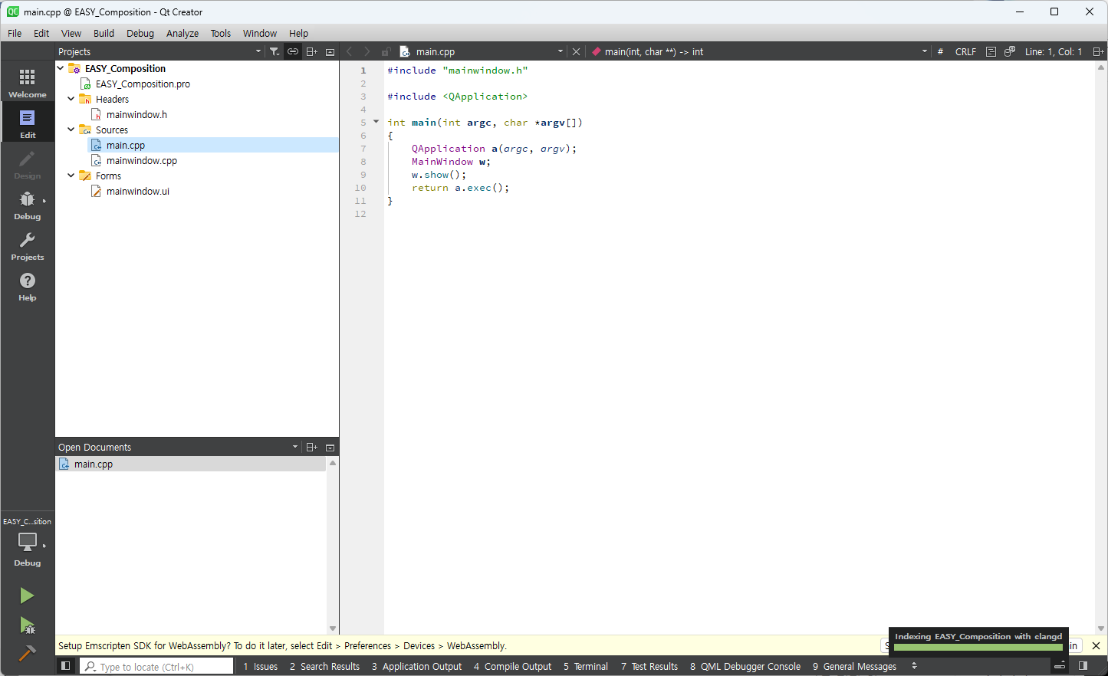Toggle preprocessor directives hash button

(x=940, y=51)
